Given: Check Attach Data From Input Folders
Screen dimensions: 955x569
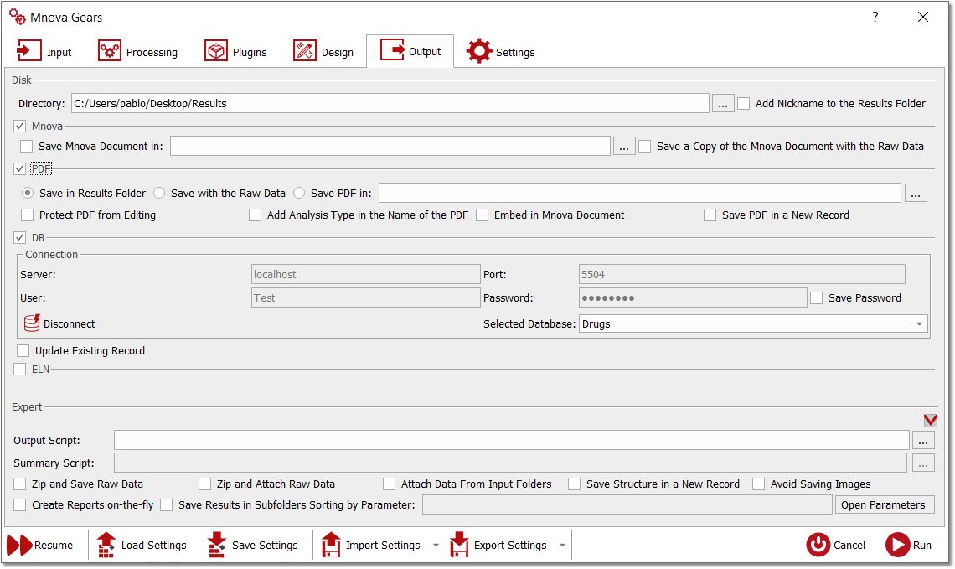Looking at the screenshot, I should (389, 484).
